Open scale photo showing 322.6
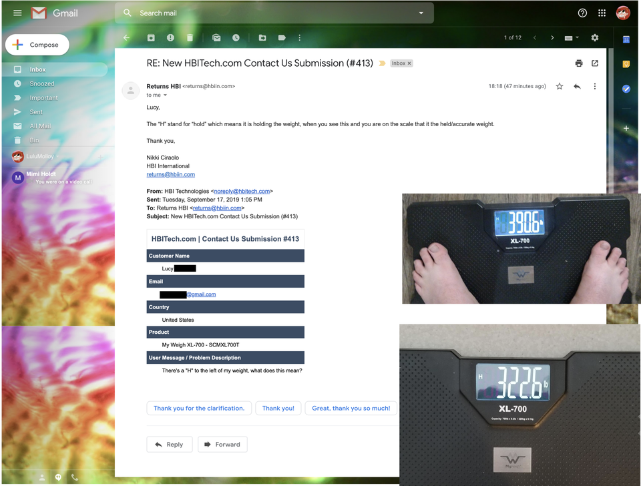Viewport: 641px width, 486px height. pyautogui.click(x=520, y=405)
